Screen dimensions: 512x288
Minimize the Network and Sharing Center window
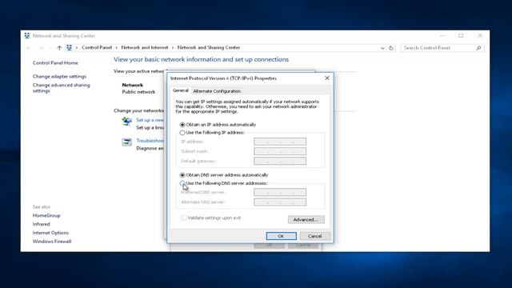tap(442, 35)
